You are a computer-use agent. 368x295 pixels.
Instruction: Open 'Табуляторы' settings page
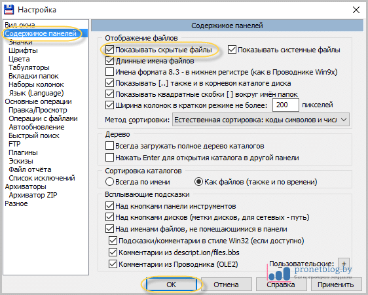click(29, 67)
